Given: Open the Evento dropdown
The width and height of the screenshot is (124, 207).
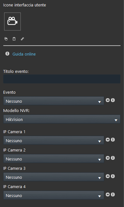Looking at the screenshot, I should [54, 101].
